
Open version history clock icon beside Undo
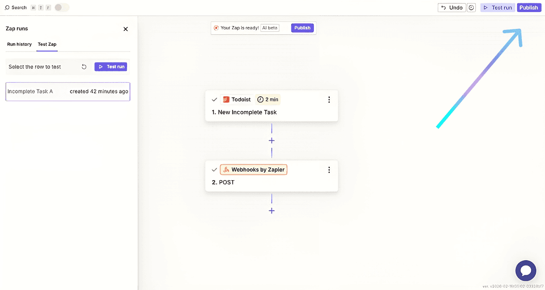click(x=471, y=7)
